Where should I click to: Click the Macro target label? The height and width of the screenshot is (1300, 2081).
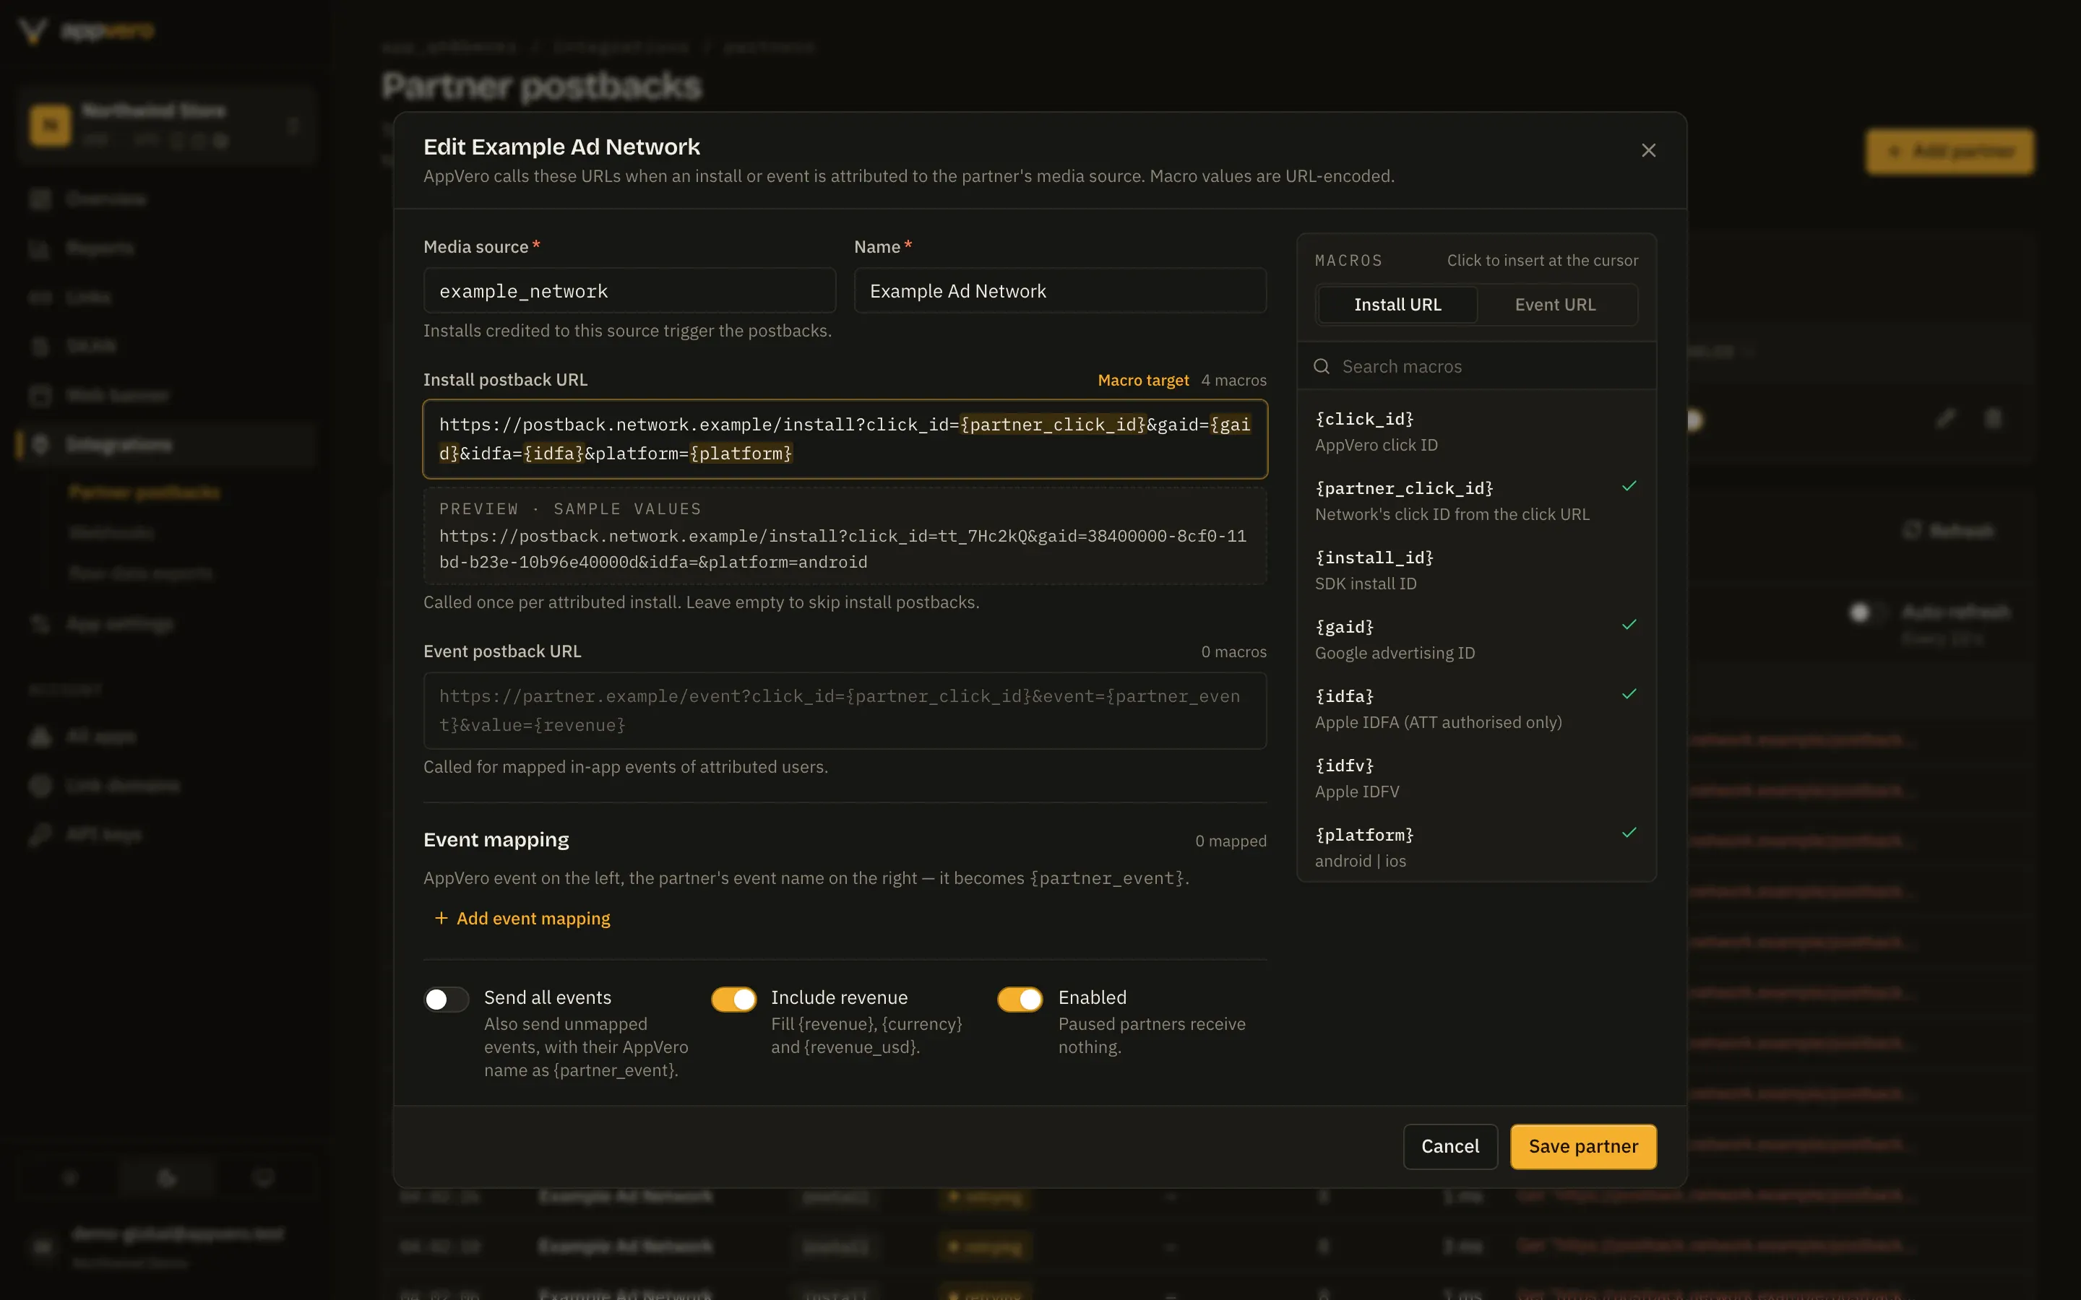coord(1143,380)
